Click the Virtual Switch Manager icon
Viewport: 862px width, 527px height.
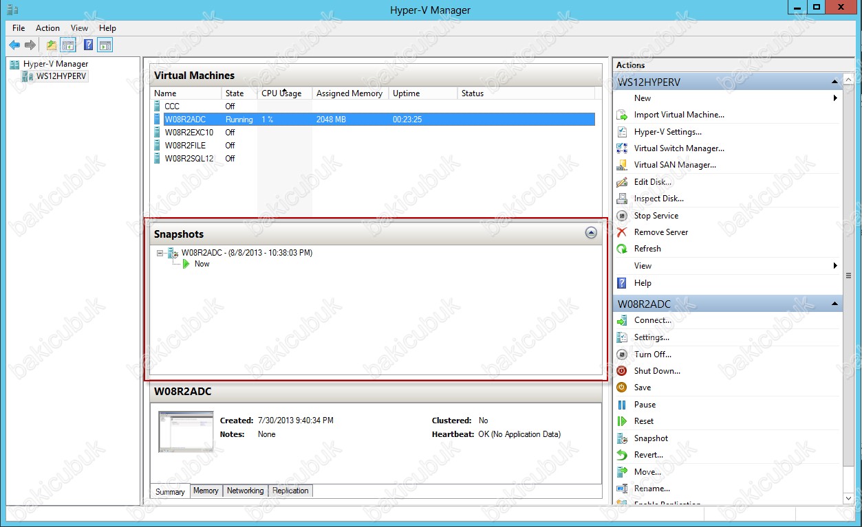coord(622,148)
